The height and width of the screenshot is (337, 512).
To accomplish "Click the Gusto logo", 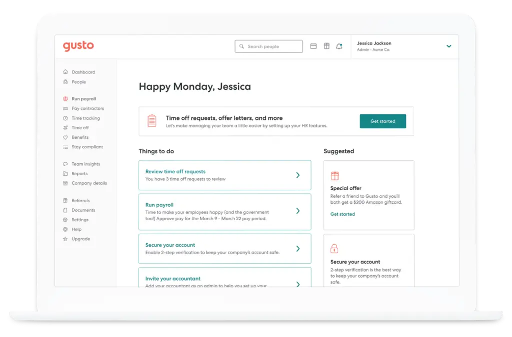I will click(78, 46).
